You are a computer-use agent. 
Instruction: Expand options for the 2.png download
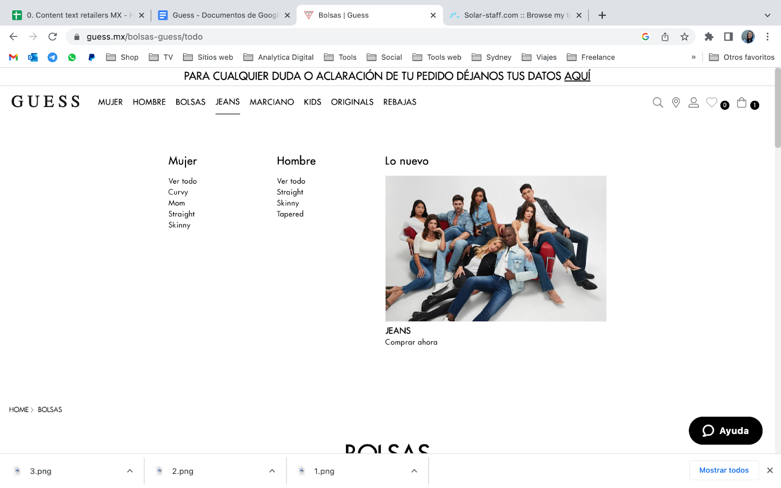coord(272,471)
